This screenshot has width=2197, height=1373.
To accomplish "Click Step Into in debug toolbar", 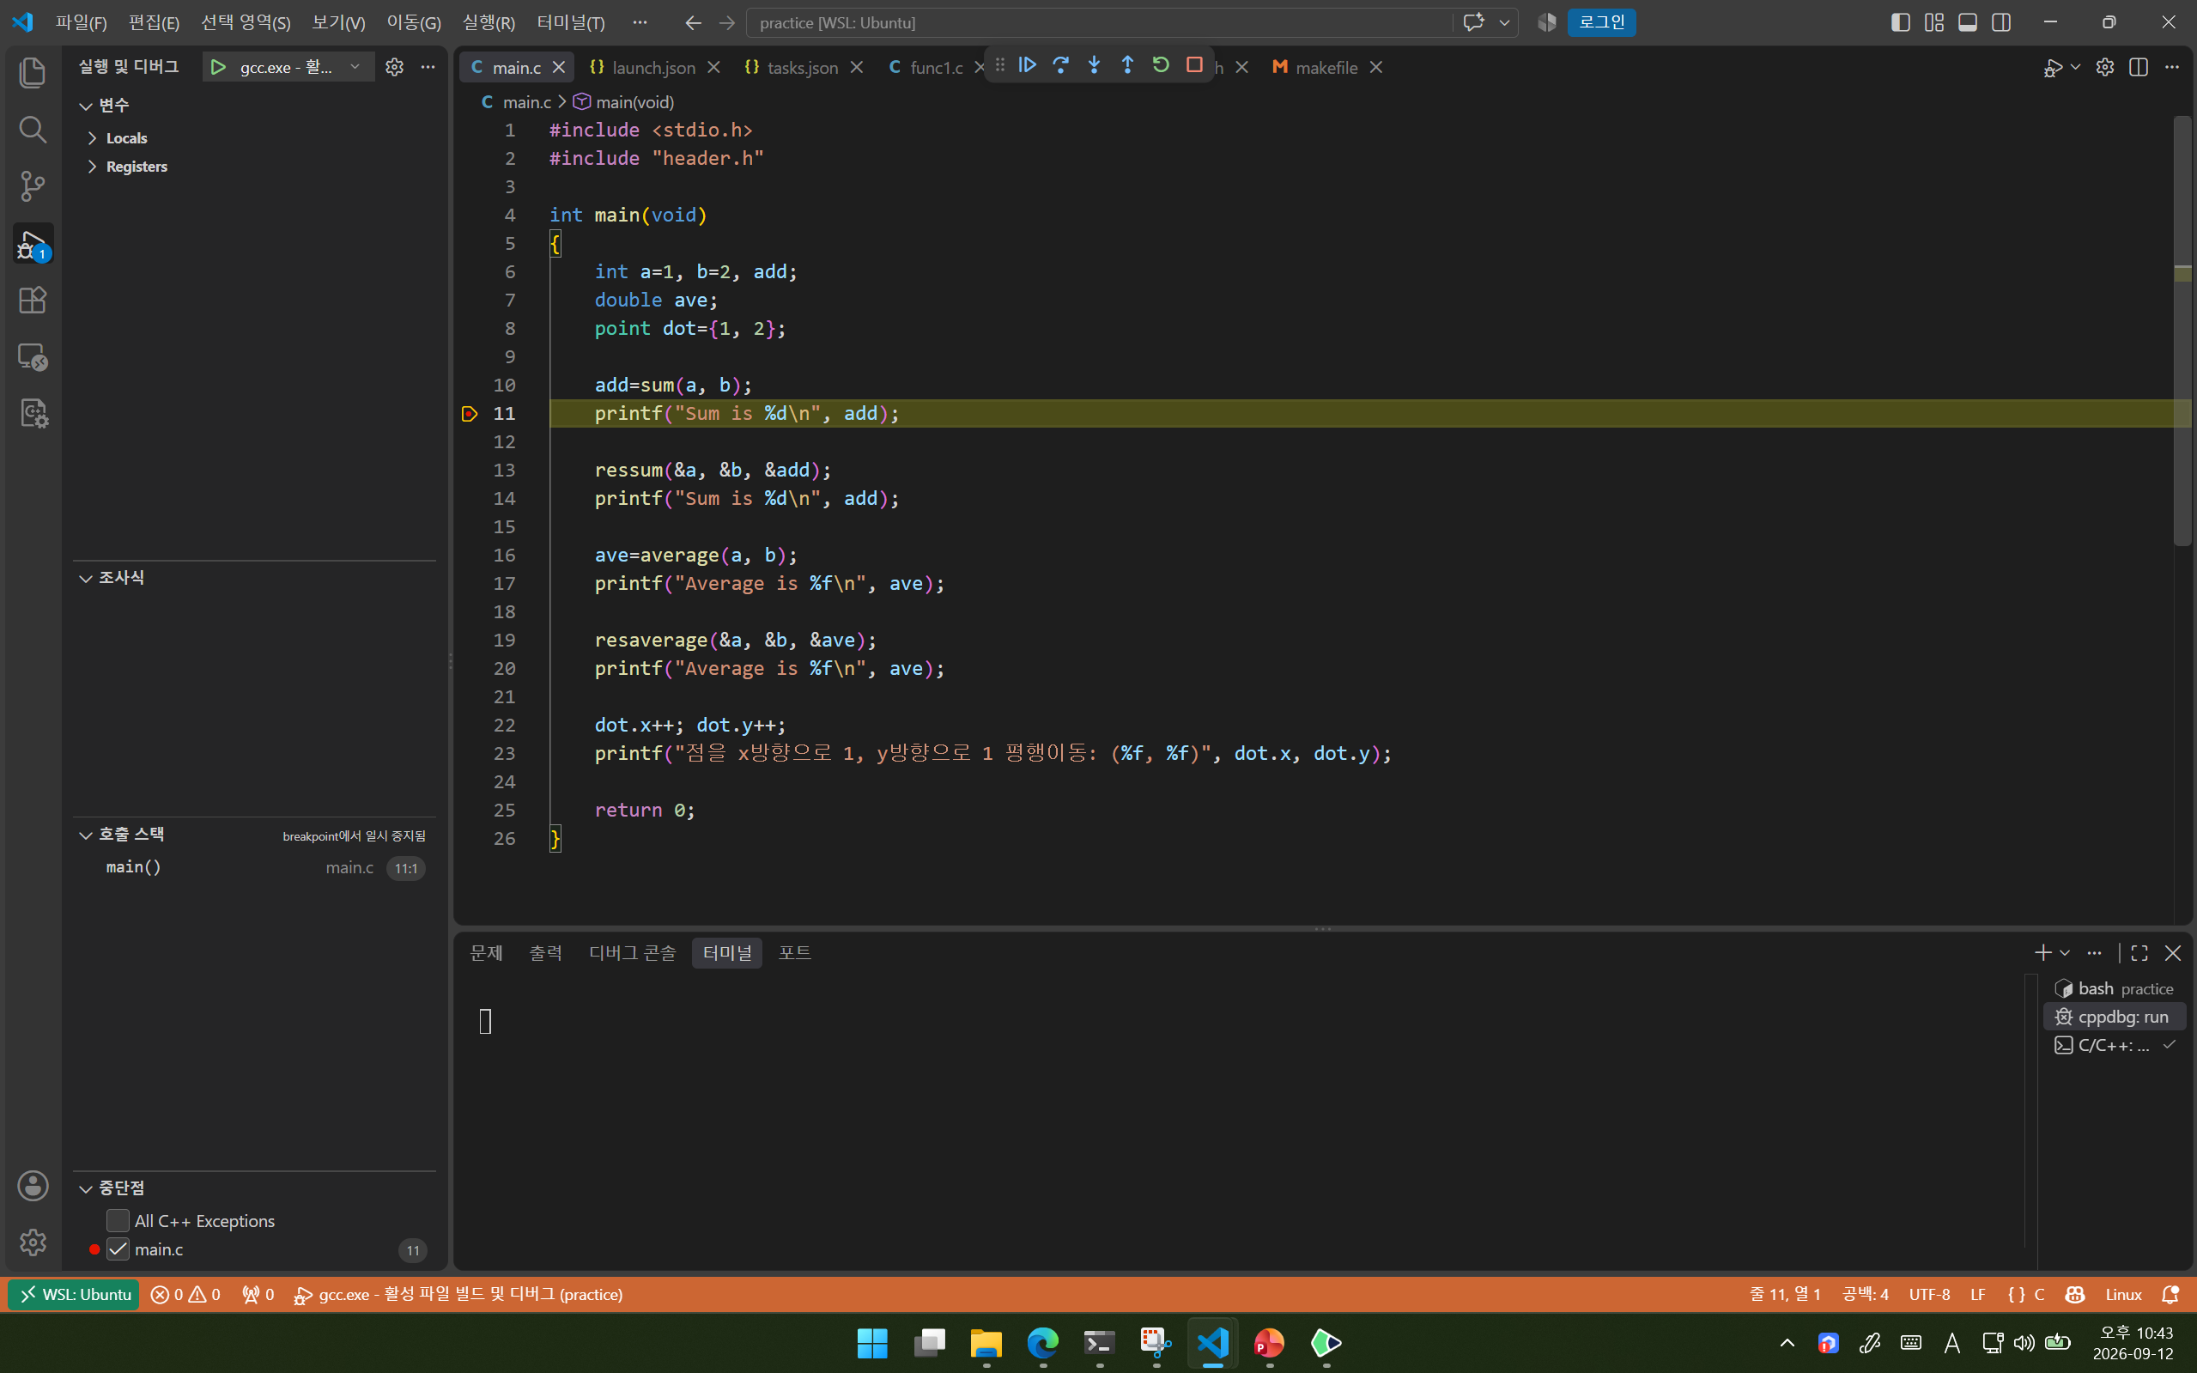I will click(x=1094, y=64).
